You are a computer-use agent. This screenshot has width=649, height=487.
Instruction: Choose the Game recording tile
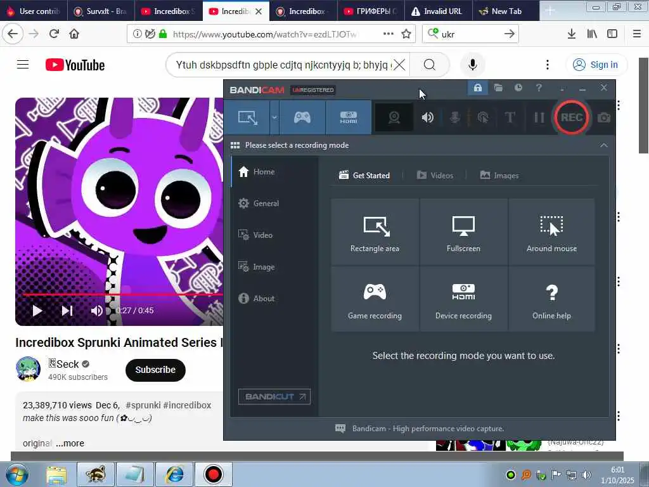pos(375,299)
